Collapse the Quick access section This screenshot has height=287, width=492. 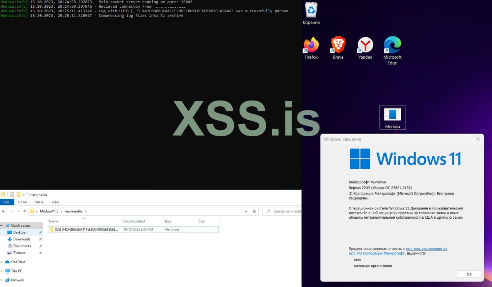tap(2, 225)
